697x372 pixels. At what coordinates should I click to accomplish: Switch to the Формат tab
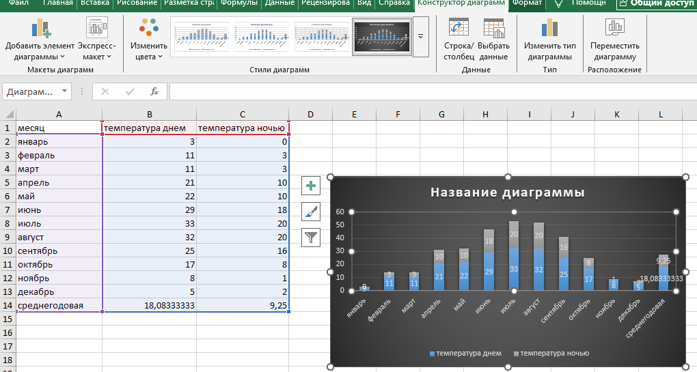527,3
